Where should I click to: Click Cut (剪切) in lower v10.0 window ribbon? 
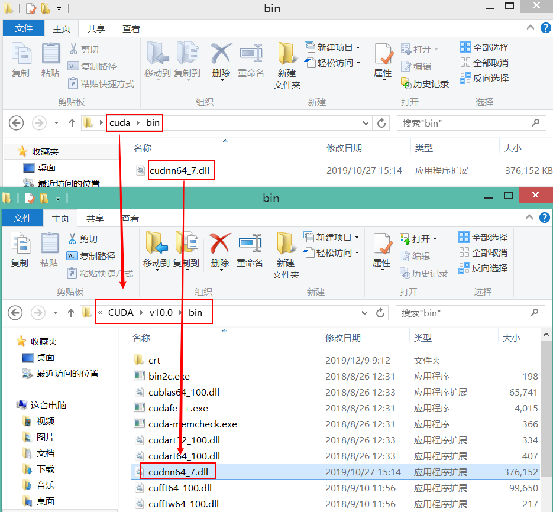83,239
